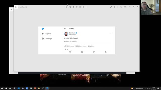Select the 100% zoom level indicator
This screenshot has height=90, width=161.
pyautogui.click(x=125, y=7)
